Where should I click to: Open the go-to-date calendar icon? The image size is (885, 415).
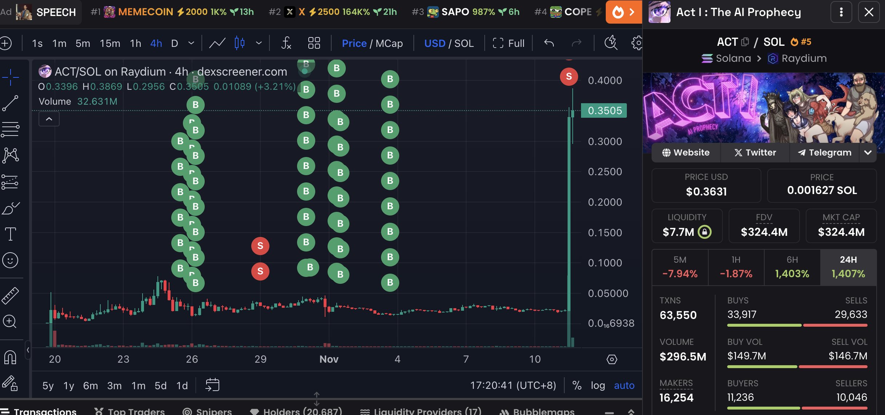pyautogui.click(x=212, y=385)
